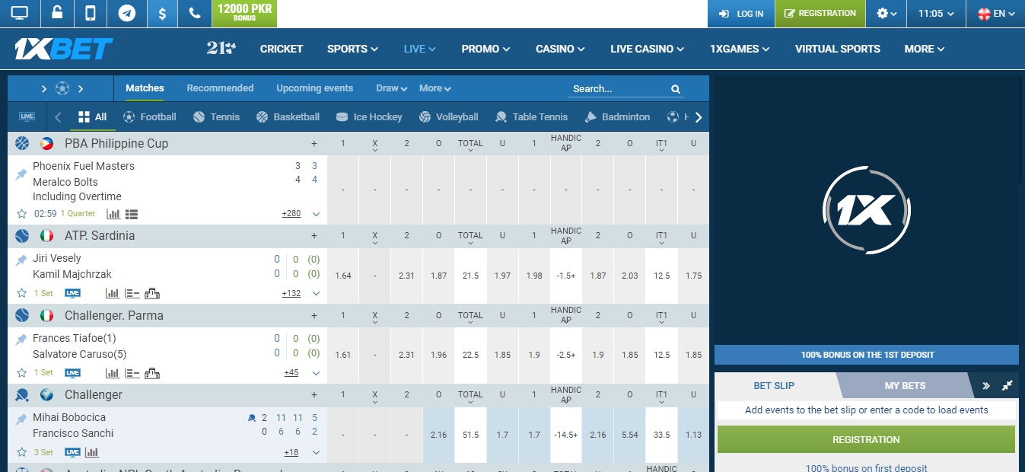
Task: Click the REGISTRATION button in top bar
Action: coord(820,14)
